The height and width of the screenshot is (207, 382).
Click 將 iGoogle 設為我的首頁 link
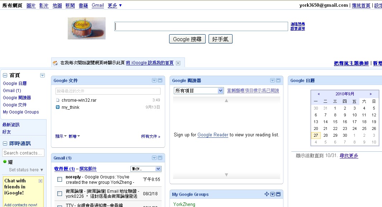149,63
